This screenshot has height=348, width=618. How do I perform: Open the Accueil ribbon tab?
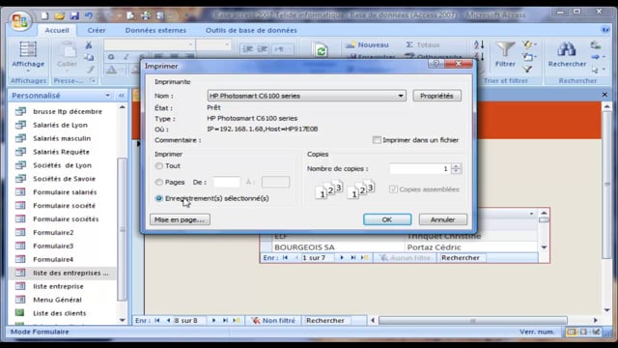[57, 30]
